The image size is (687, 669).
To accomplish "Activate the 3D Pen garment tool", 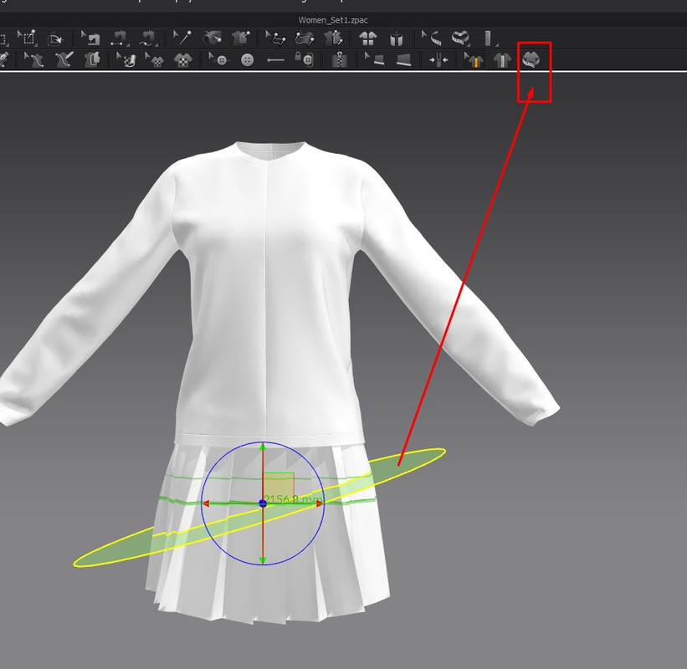I will 64,59.
